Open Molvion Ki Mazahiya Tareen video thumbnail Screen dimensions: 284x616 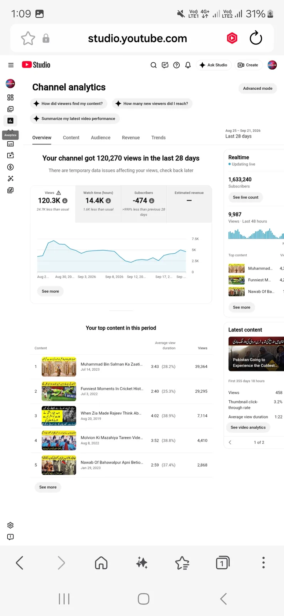pos(59,440)
